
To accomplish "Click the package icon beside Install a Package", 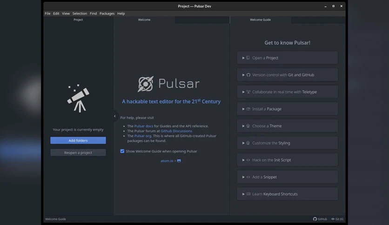I will [x=248, y=109].
